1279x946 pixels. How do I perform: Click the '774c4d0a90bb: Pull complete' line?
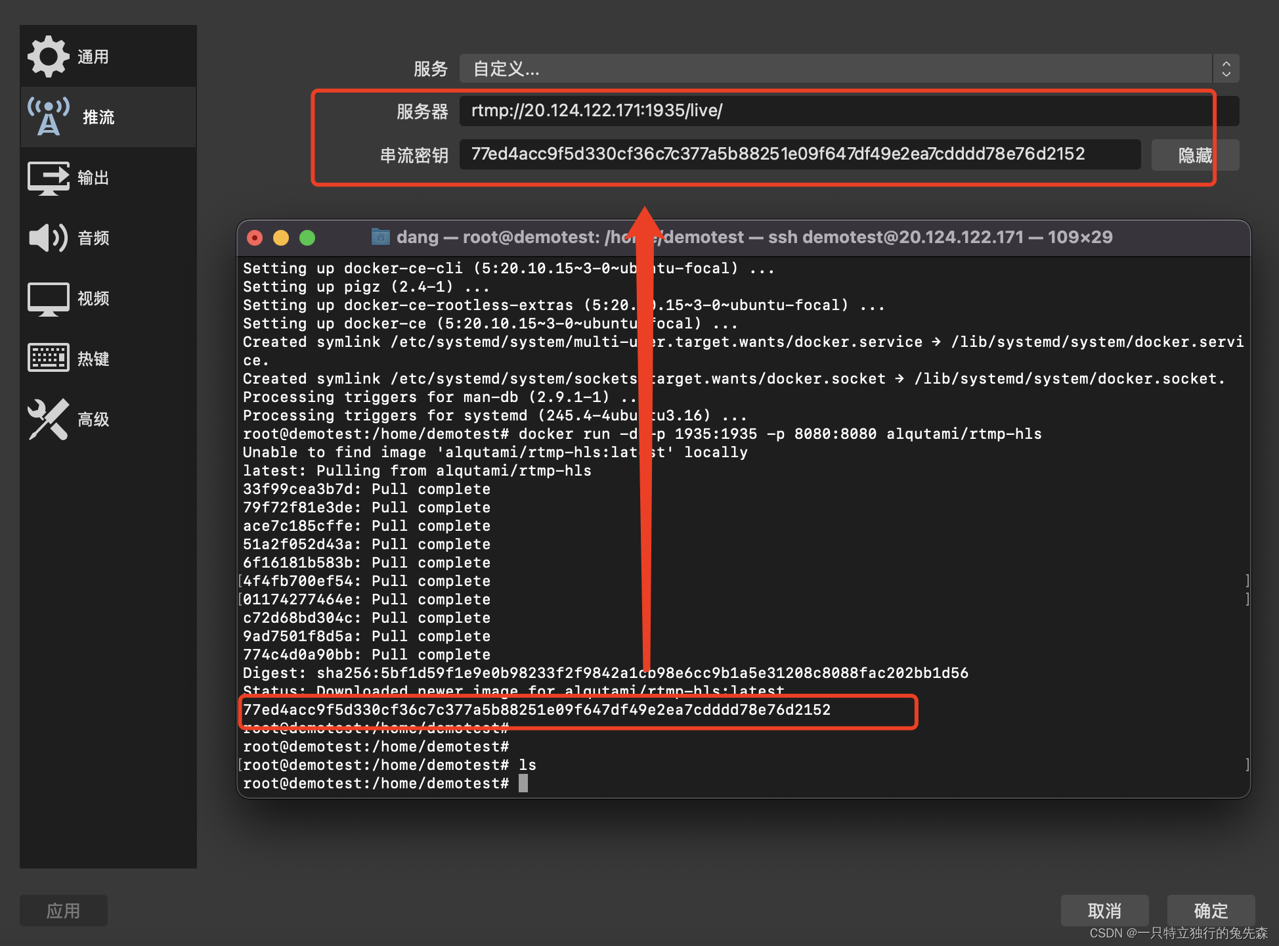click(366, 654)
